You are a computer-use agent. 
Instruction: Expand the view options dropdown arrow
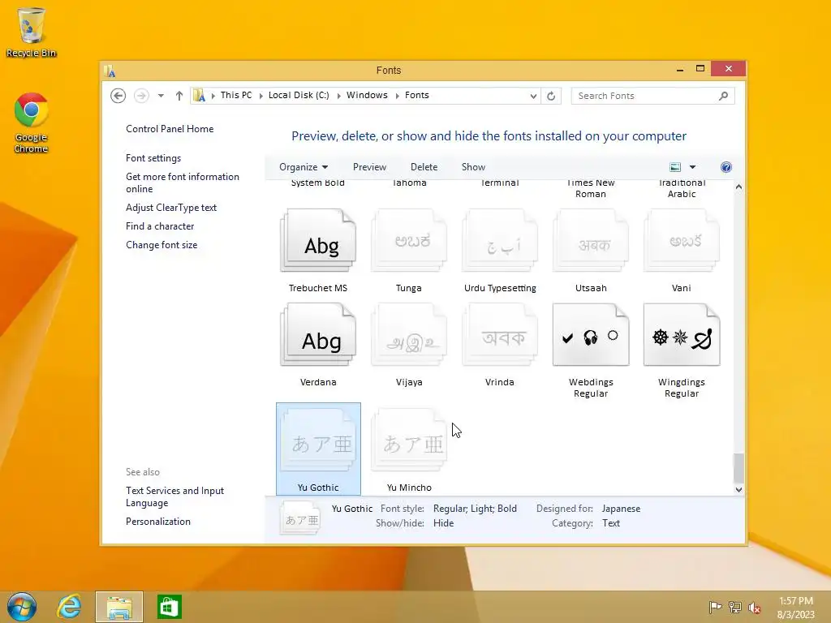(692, 167)
